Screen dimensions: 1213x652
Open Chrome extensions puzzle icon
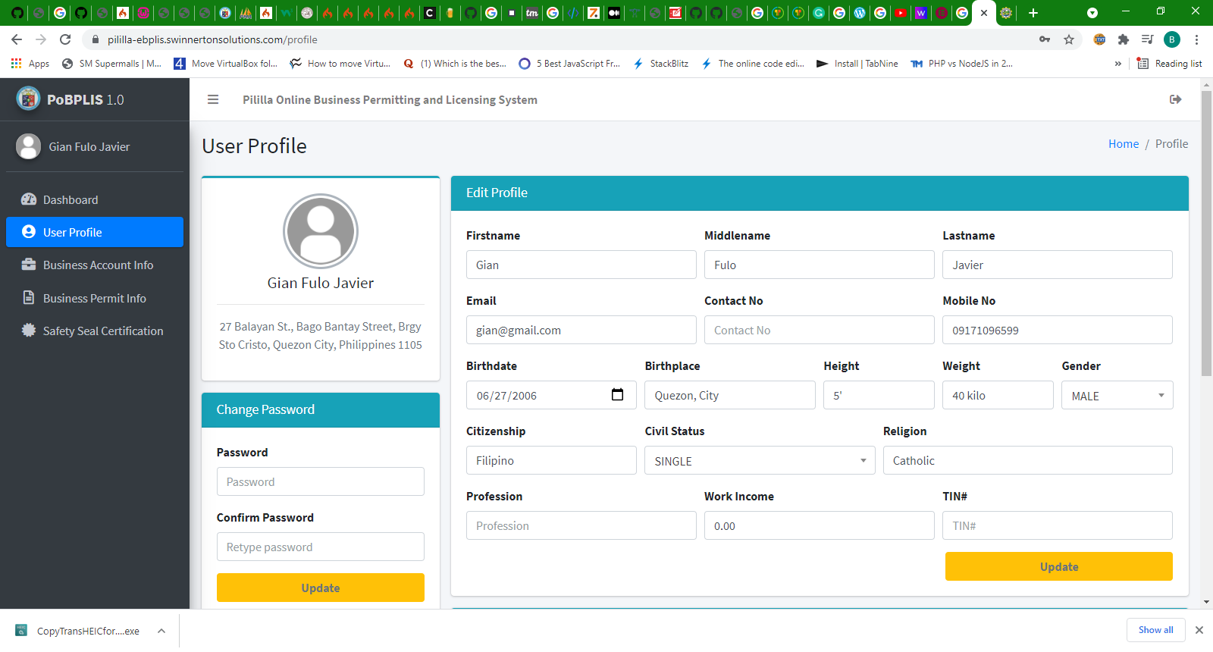(x=1124, y=39)
